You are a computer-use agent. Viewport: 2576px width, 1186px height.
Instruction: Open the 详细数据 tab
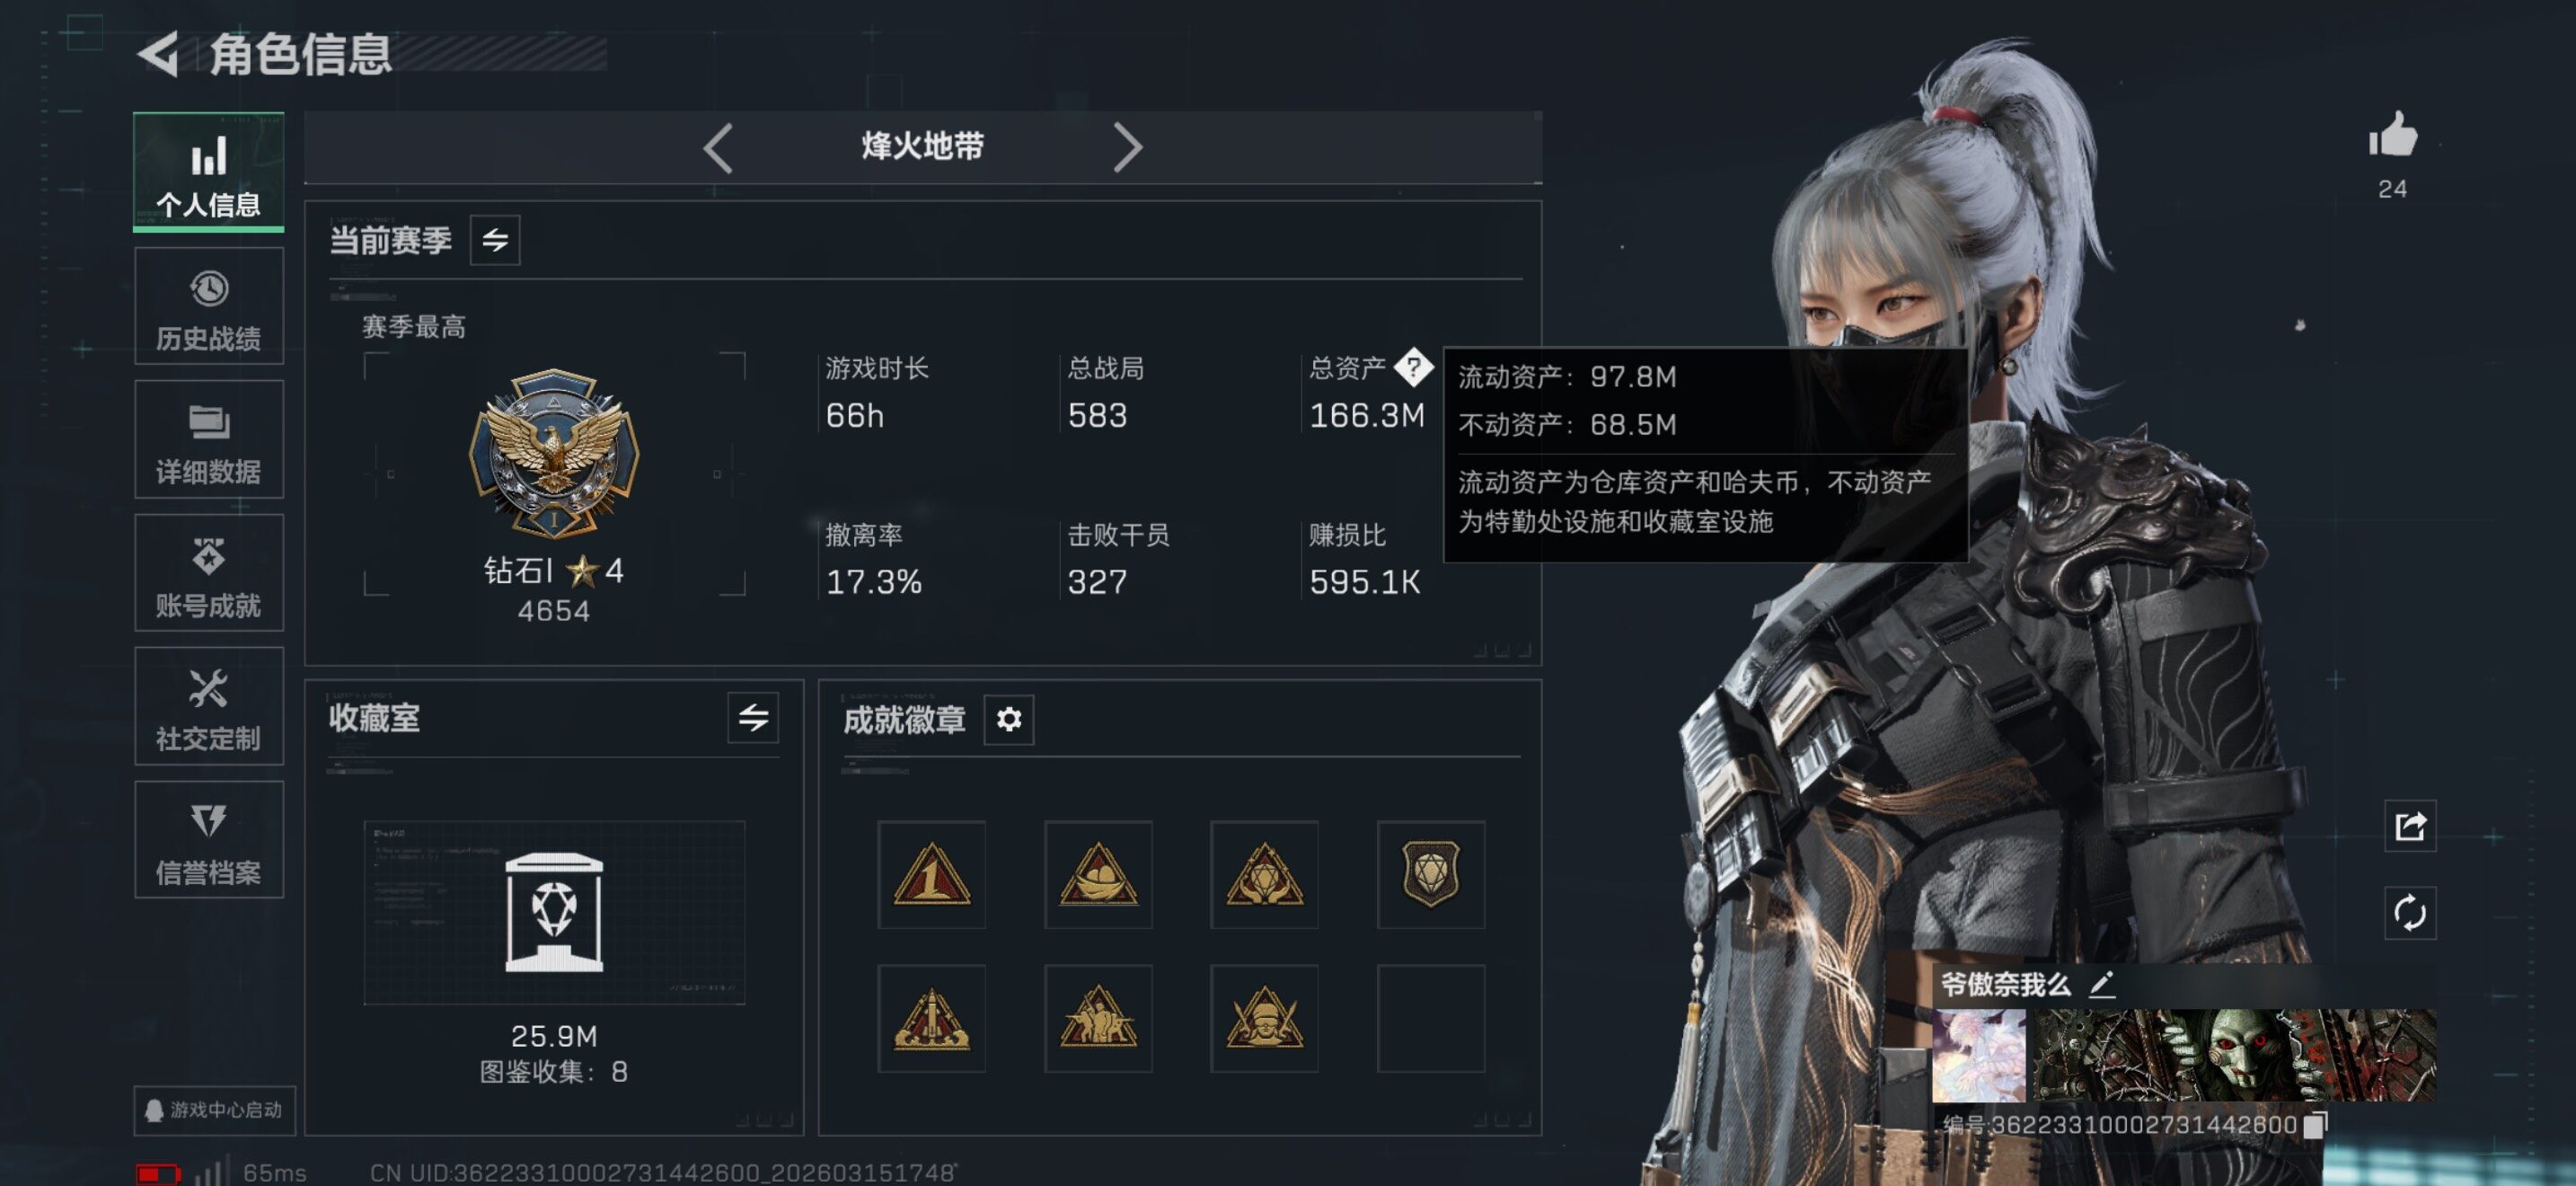(209, 440)
